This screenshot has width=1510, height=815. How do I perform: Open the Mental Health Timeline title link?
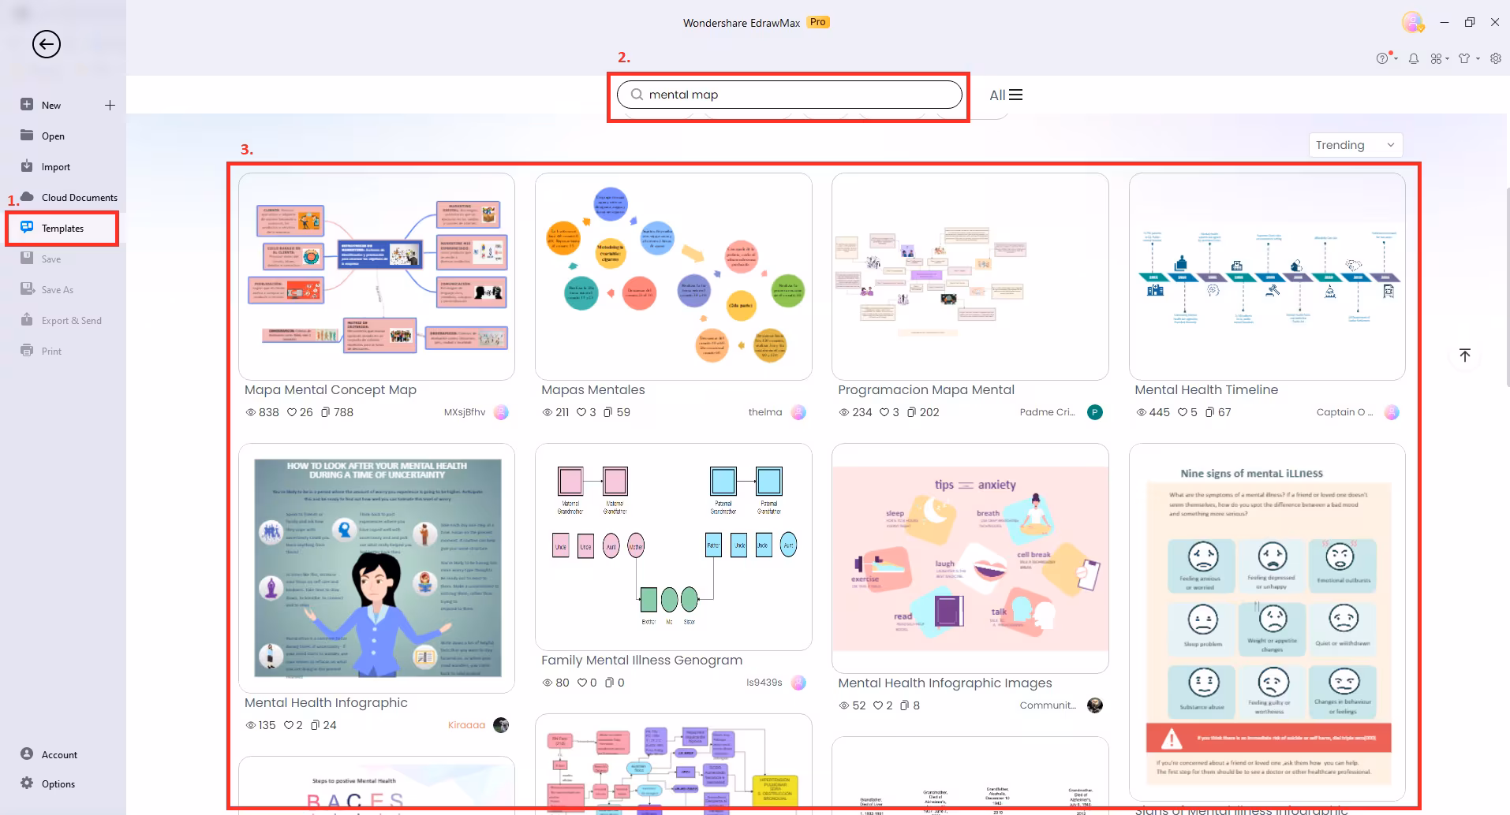click(1206, 389)
